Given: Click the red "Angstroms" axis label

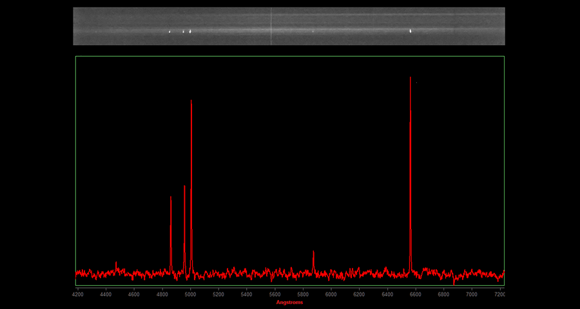Looking at the screenshot, I should click(289, 302).
